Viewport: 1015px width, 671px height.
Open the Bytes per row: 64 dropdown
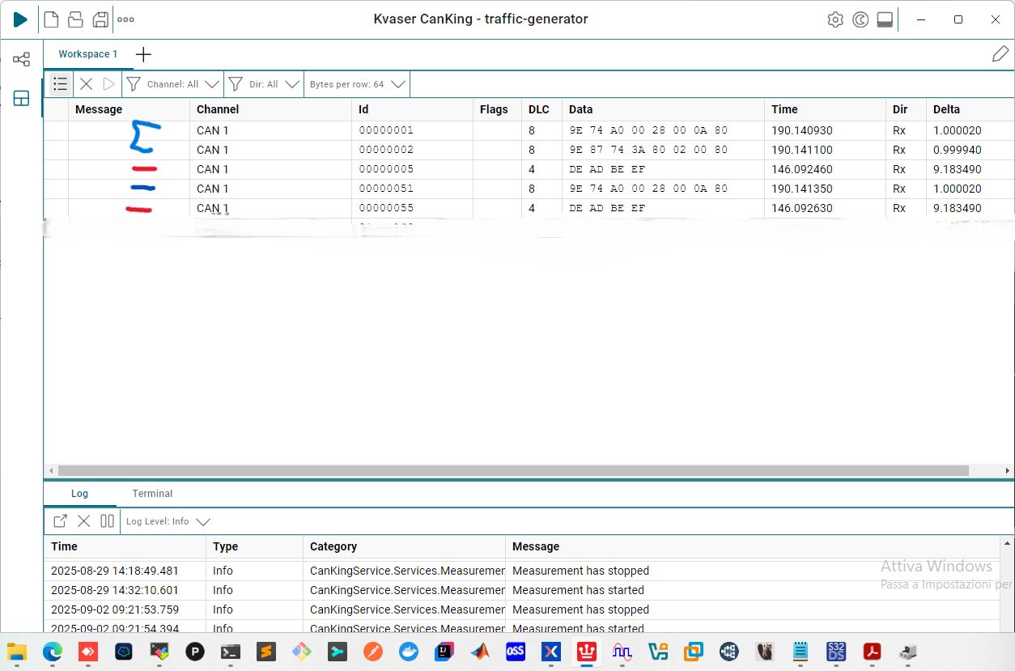357,84
